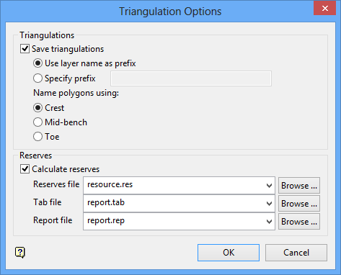Select Mid-bench naming option
Viewport: 341px width, 275px height.
tap(37, 122)
